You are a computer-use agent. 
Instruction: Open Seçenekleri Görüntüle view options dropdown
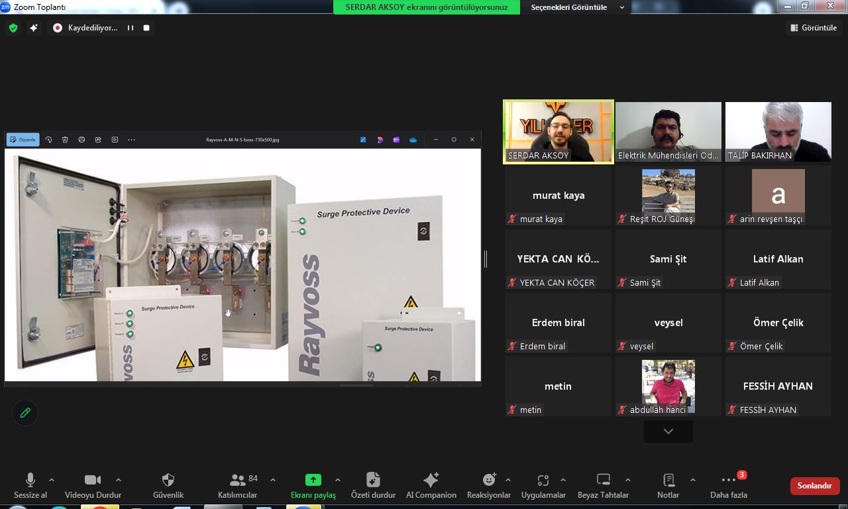[577, 7]
